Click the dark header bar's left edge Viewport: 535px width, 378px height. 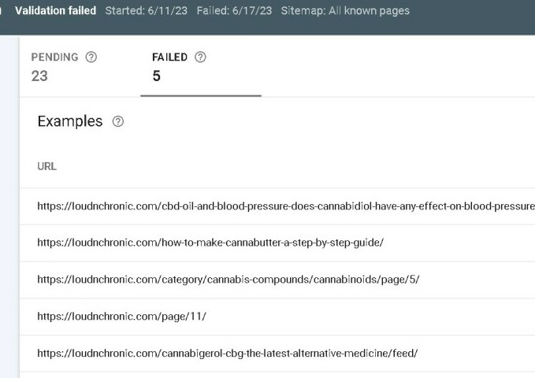tap(3, 11)
